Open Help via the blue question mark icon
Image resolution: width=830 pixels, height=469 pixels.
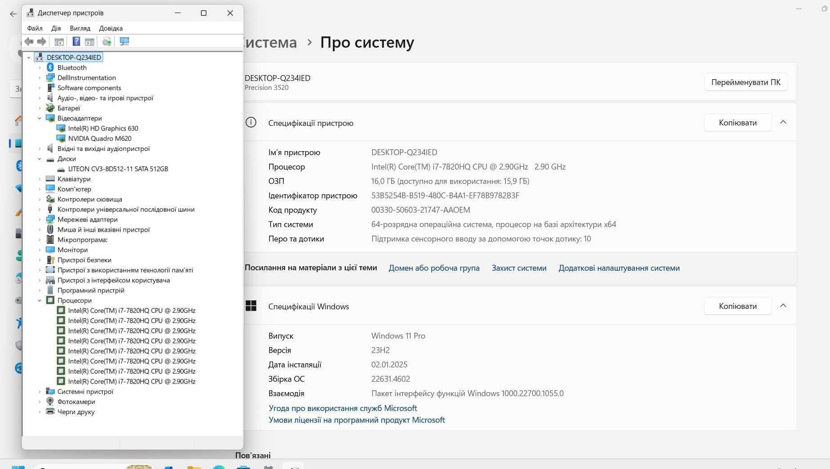(76, 42)
